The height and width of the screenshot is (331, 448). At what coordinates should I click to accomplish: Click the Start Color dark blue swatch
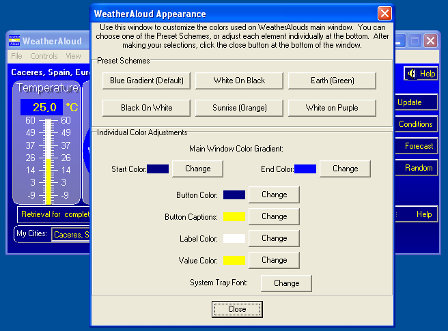click(158, 169)
